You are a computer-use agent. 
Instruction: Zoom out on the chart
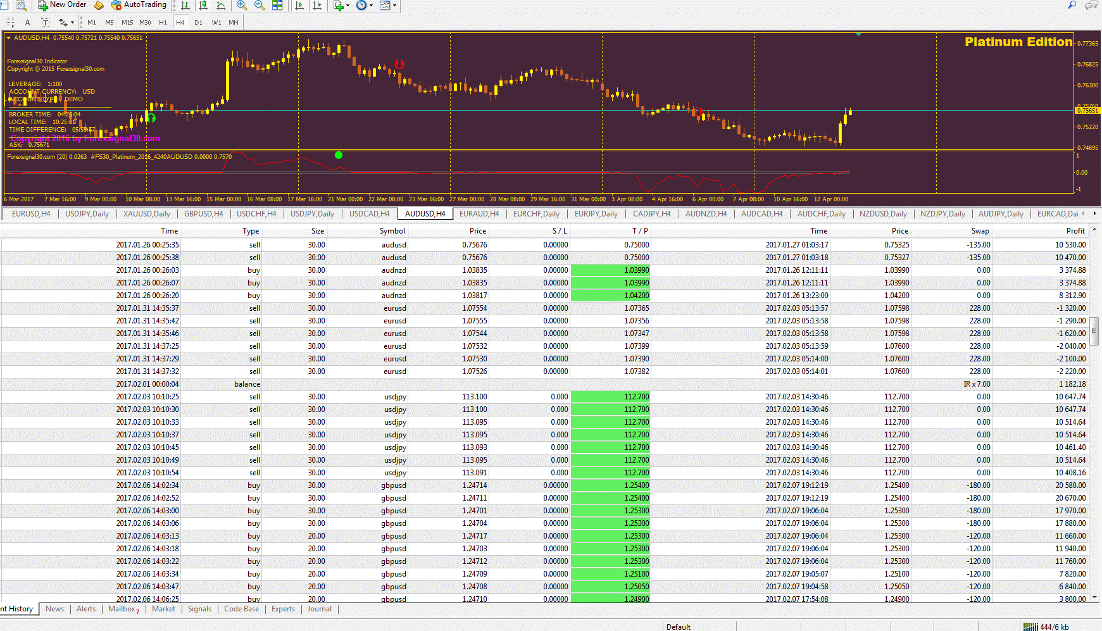click(259, 5)
